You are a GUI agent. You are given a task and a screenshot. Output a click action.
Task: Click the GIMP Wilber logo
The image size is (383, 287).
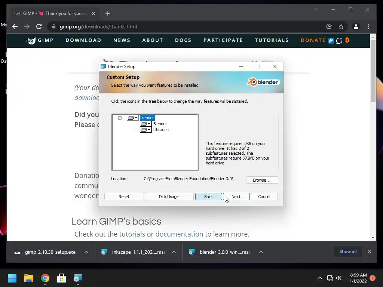point(31,40)
